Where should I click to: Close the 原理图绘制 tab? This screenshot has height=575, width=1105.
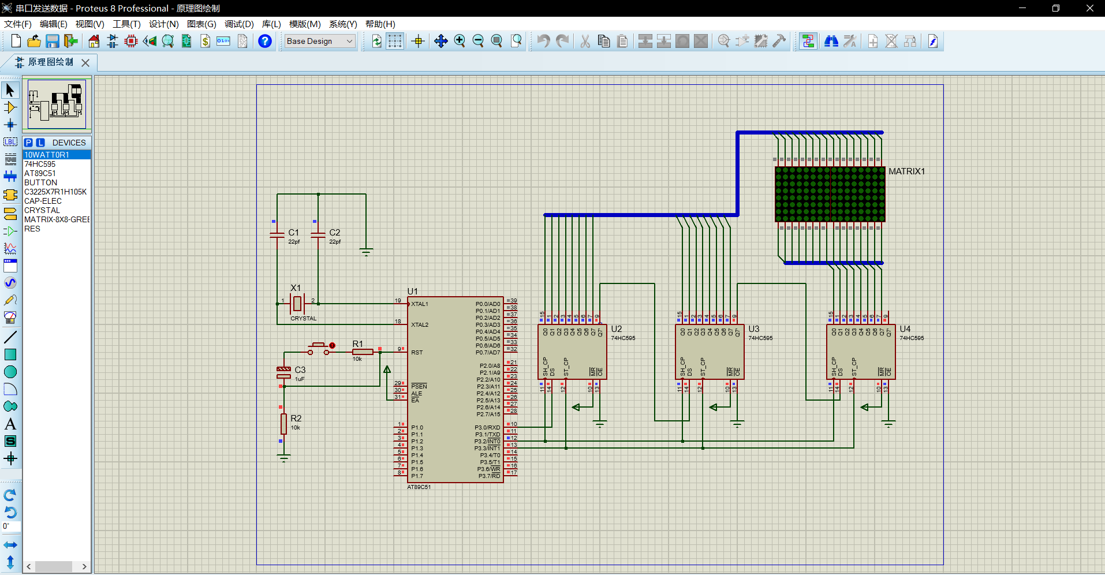85,62
